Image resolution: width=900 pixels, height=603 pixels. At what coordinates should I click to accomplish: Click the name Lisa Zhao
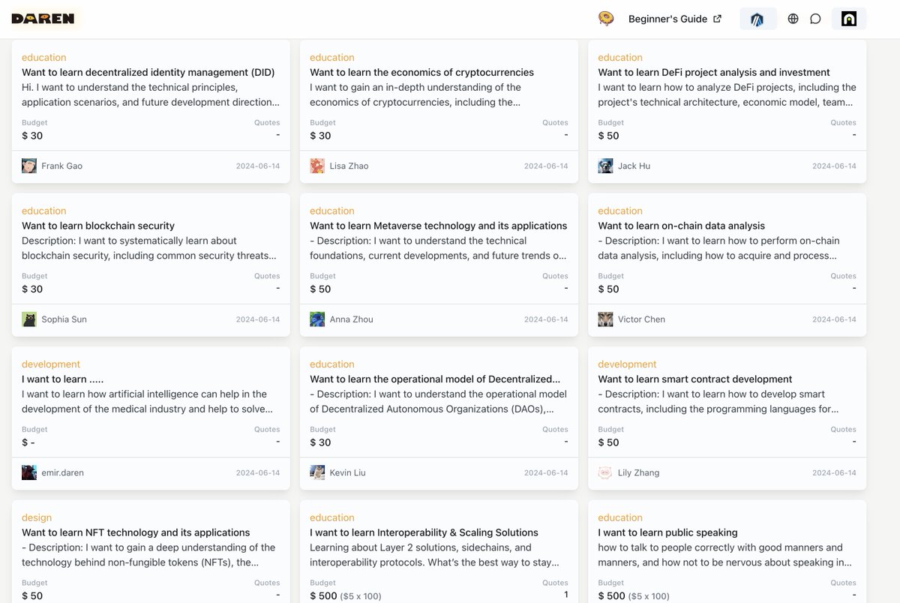click(349, 166)
